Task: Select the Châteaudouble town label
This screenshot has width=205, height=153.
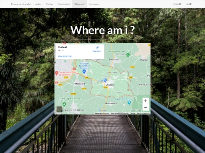Action: (144, 85)
